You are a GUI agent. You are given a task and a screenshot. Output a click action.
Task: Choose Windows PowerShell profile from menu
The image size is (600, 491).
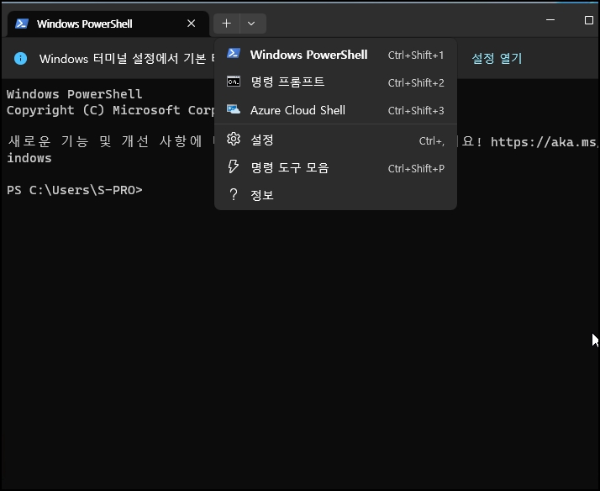[335, 55]
